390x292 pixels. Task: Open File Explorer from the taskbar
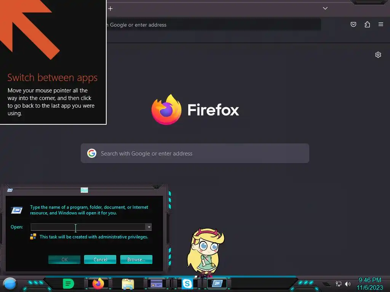point(128,284)
